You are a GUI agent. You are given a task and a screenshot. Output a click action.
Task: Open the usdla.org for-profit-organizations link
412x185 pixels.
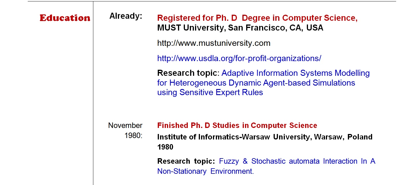(x=239, y=58)
